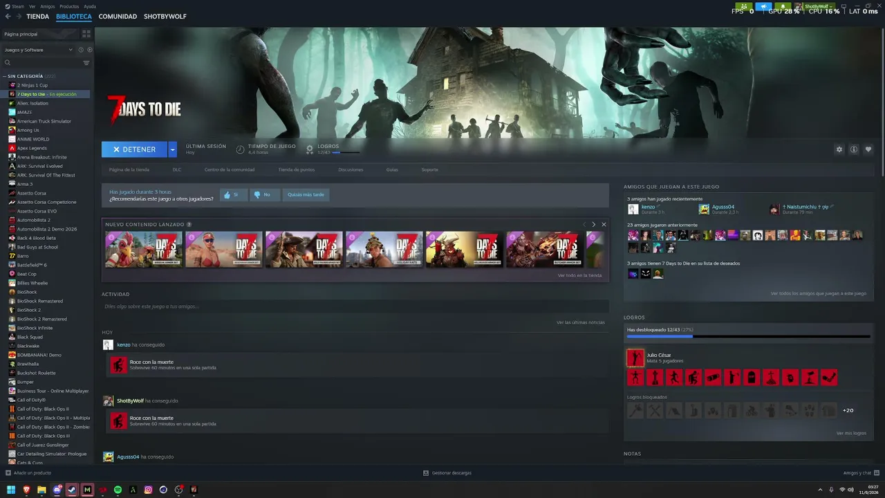Open the ShotByWolf profile tab
This screenshot has height=498, width=885.
click(x=165, y=17)
